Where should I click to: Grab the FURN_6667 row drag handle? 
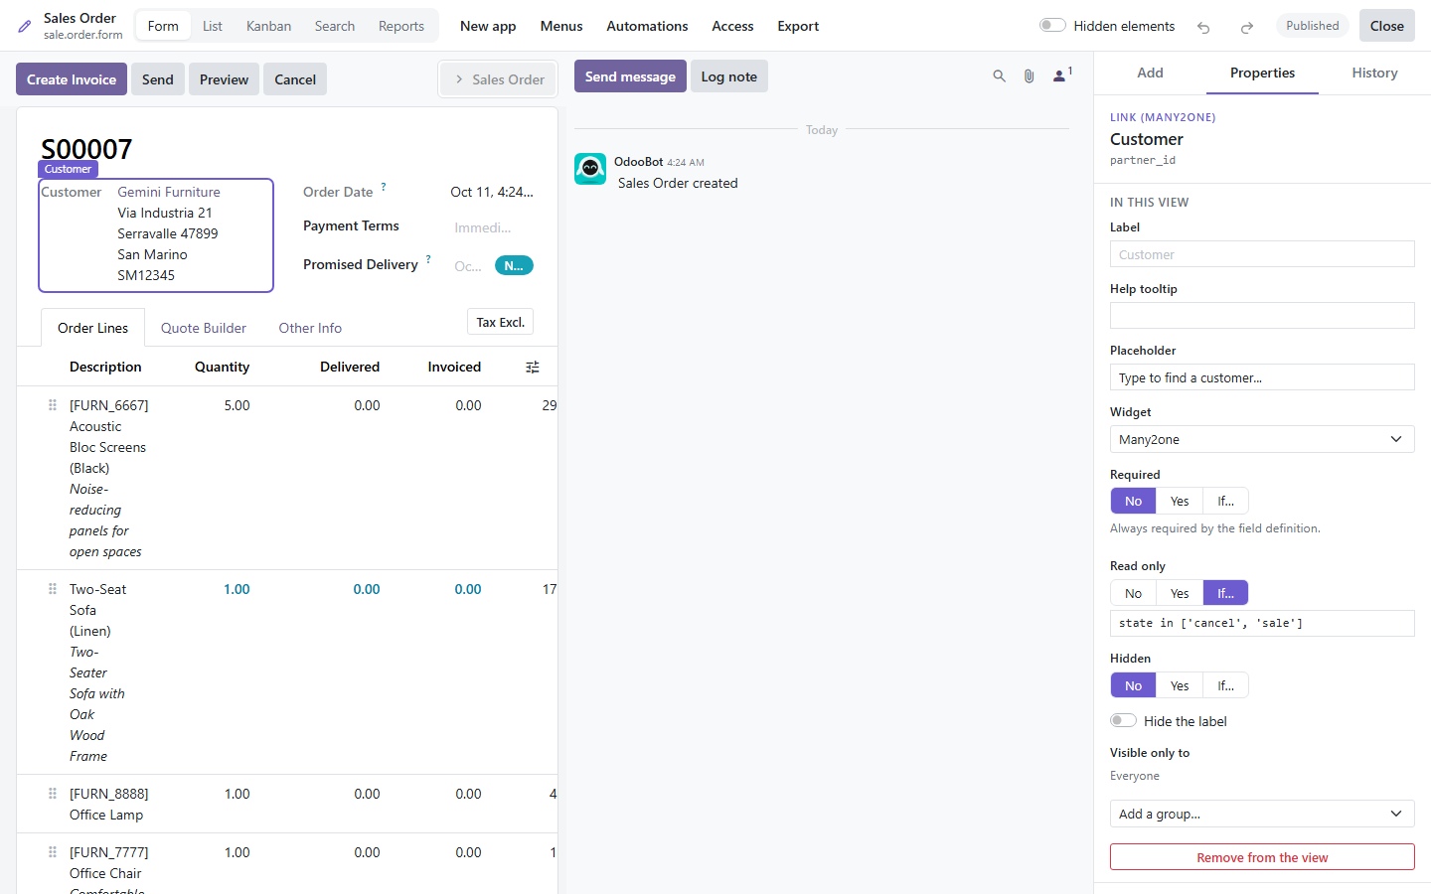point(53,405)
